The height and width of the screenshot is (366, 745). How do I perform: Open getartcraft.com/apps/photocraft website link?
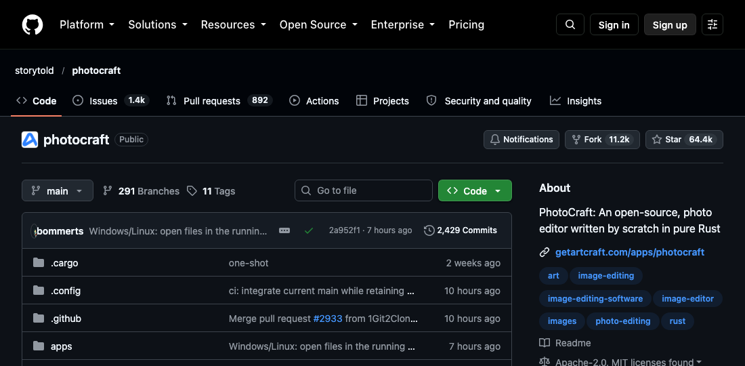tap(630, 252)
